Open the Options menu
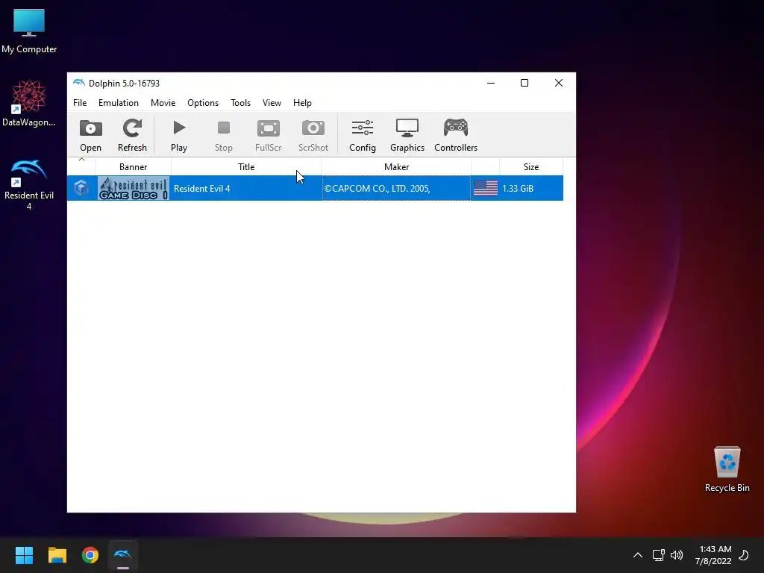764x573 pixels. (x=203, y=103)
